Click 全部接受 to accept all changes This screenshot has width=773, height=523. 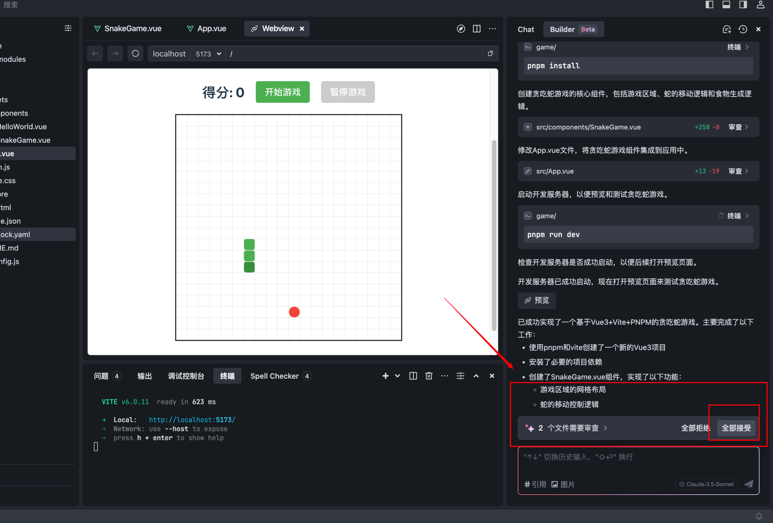[736, 428]
